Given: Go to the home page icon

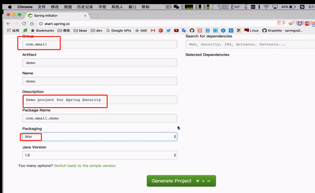Looking at the screenshot, I should 32,23.
